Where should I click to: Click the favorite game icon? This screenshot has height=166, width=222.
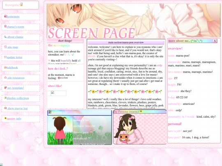point(92,132)
